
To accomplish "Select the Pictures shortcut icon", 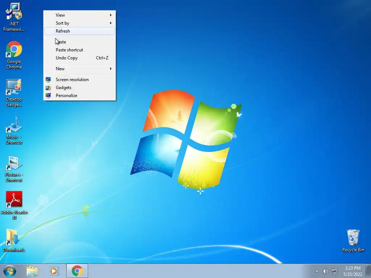I will [x=14, y=168].
